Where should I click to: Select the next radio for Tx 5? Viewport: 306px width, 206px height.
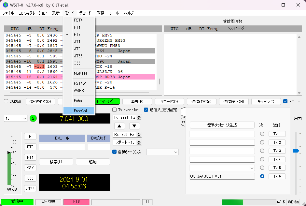[262, 168]
